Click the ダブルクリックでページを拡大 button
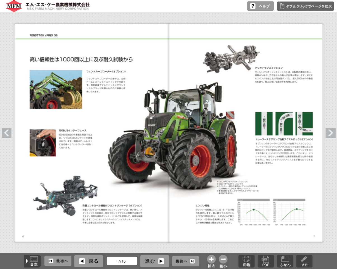The width and height of the screenshot is (337, 269). 305,6
